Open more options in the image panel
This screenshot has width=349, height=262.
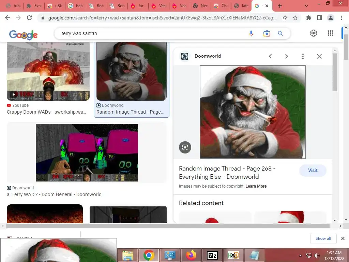click(x=303, y=56)
